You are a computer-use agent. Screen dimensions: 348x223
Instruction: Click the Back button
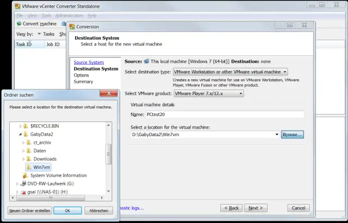[x=231, y=208]
